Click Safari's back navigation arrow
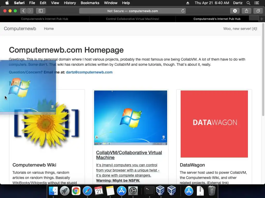Image resolution: width=265 pixels, height=198 pixels. [x=24, y=11]
